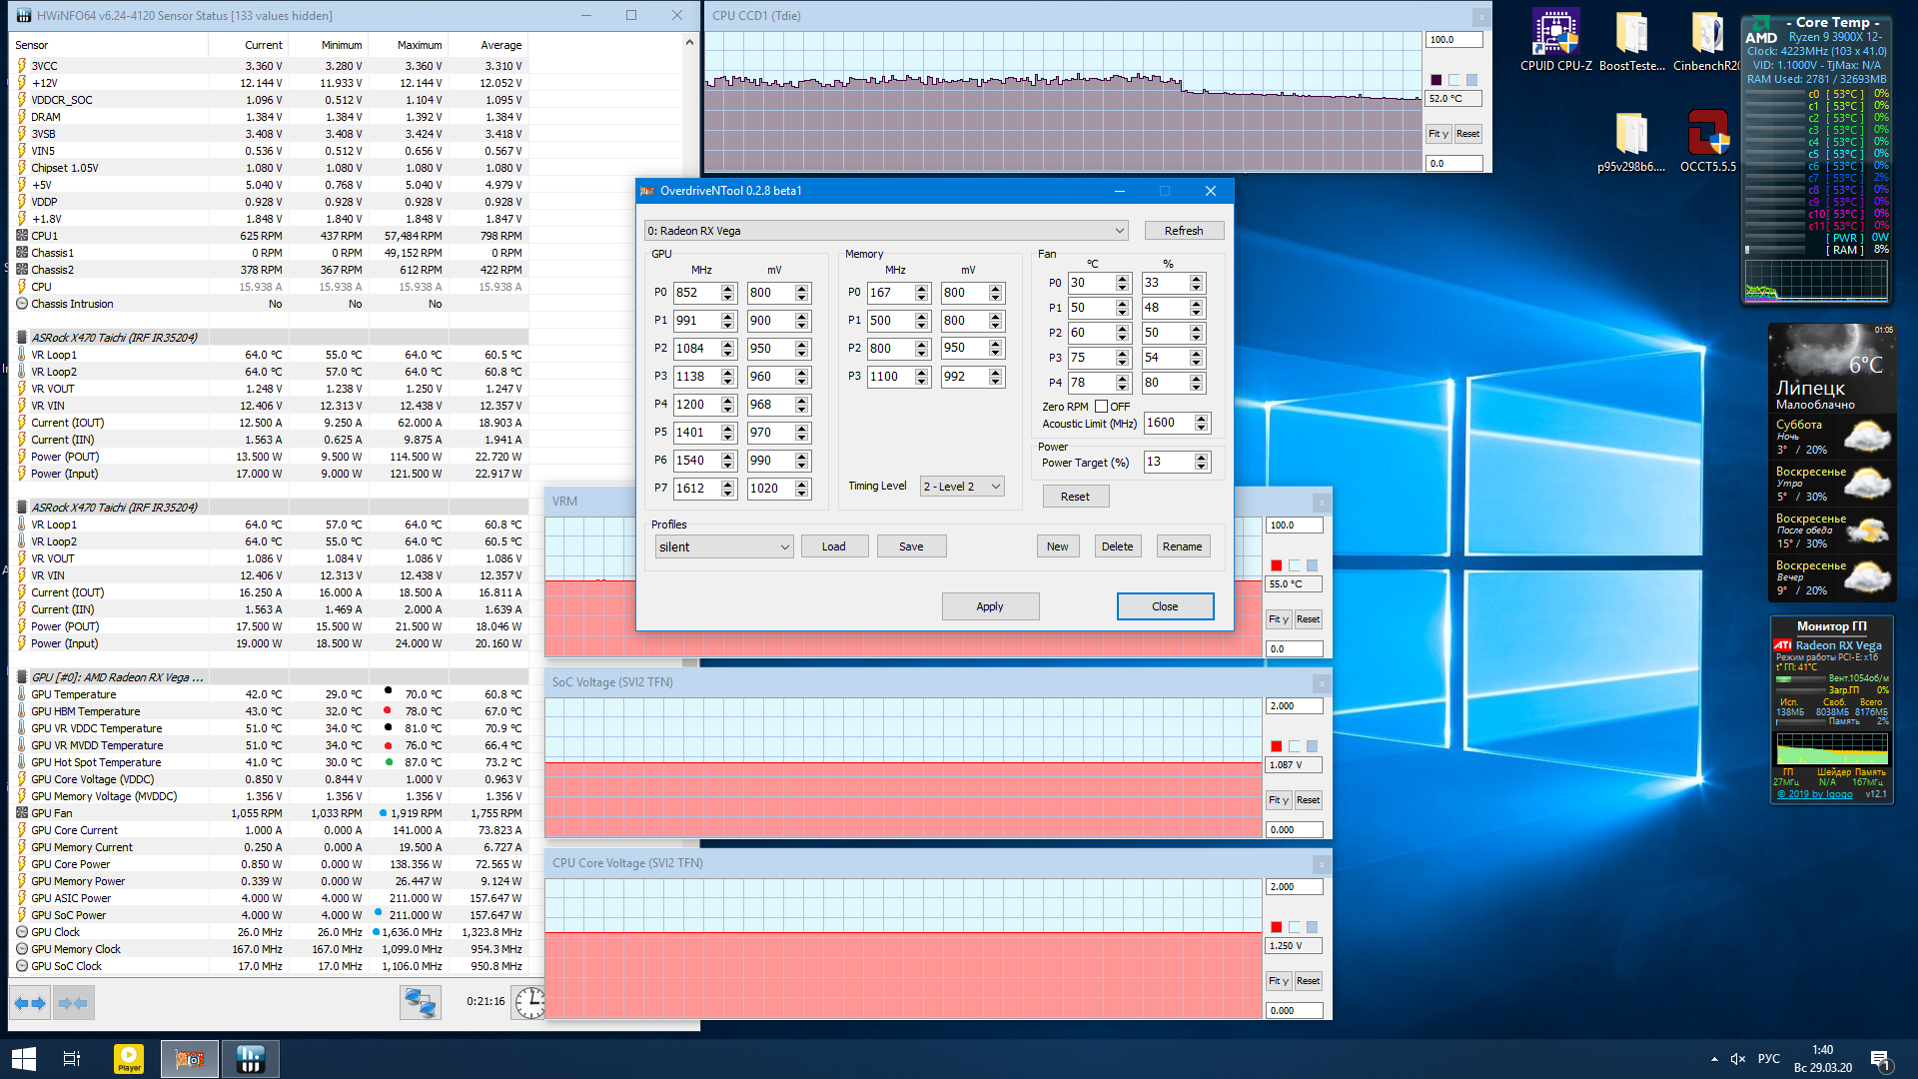This screenshot has width=1918, height=1079.
Task: Click the HWiNFO clock timer reset icon
Action: coord(529,1002)
